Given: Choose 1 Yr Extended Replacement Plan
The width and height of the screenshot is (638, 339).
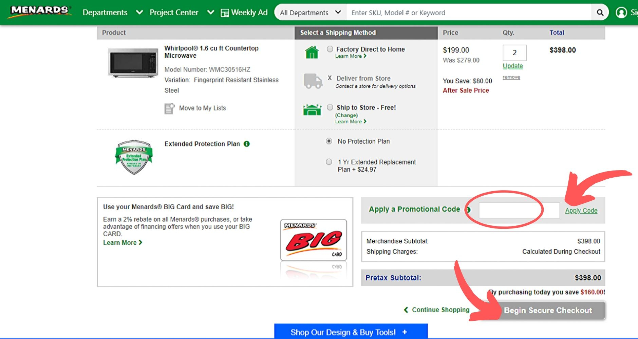Looking at the screenshot, I should click(329, 162).
